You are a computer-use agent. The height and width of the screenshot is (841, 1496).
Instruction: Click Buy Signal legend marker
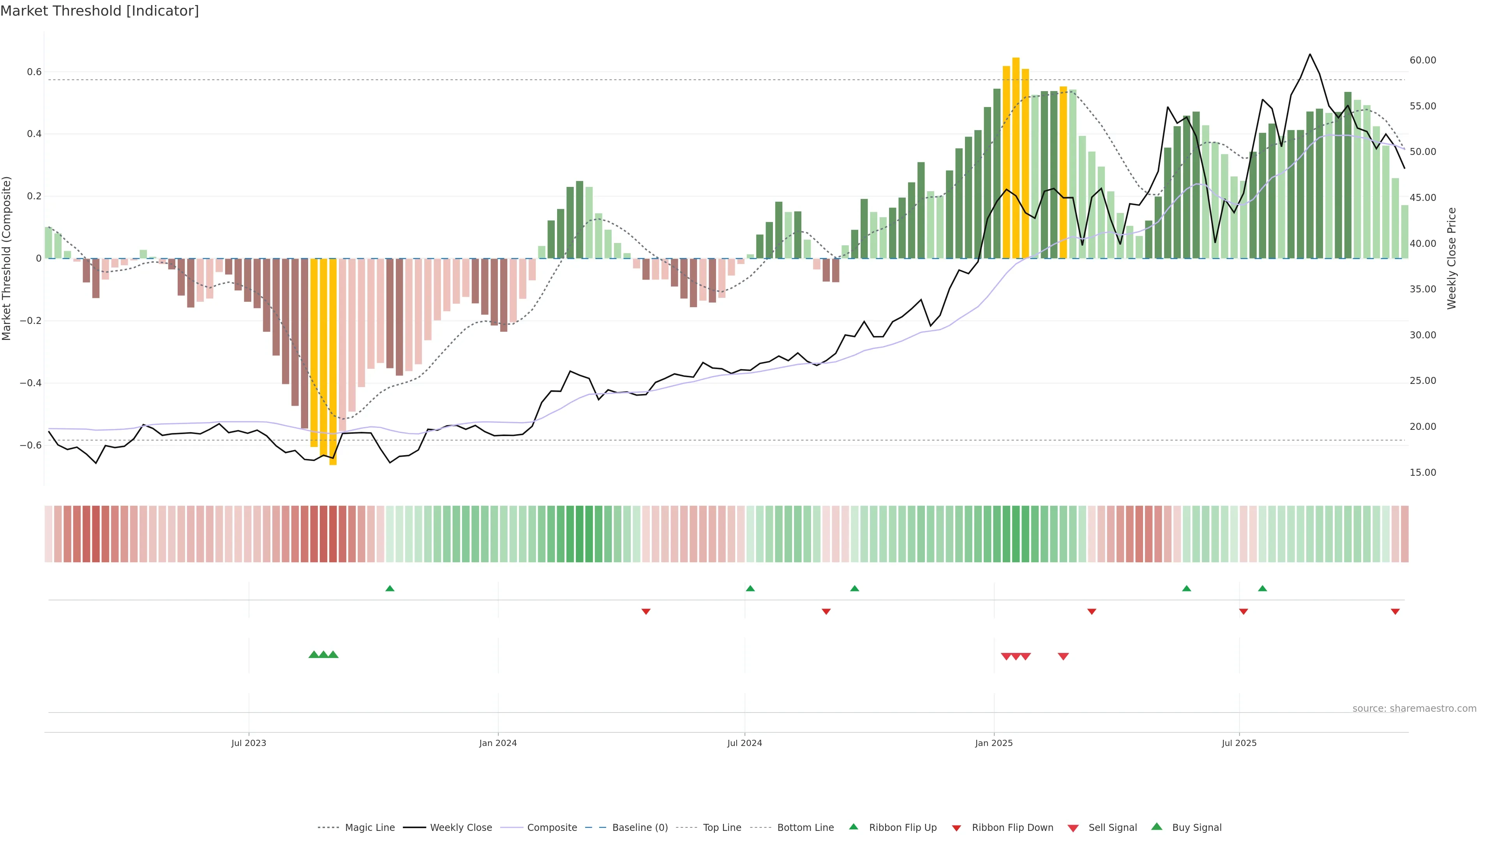point(1157,827)
